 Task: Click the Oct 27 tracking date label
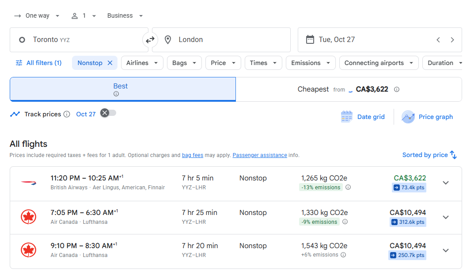pos(86,114)
